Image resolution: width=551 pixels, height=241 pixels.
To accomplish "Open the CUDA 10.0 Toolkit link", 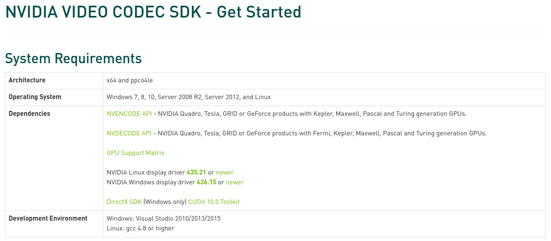I will coord(214,202).
